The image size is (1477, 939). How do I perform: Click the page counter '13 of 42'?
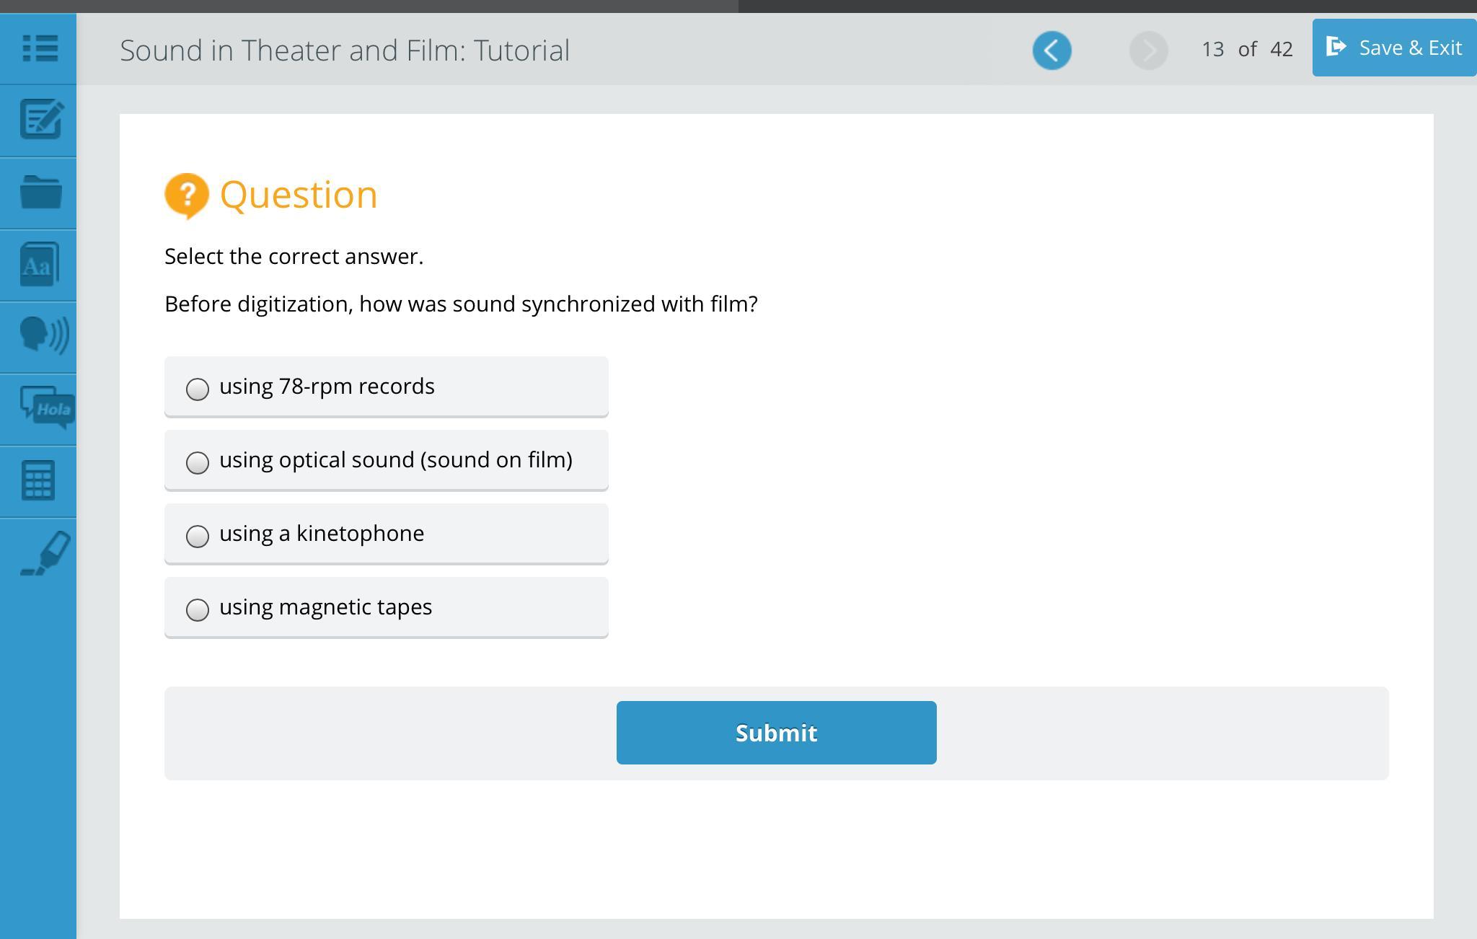[x=1247, y=49]
